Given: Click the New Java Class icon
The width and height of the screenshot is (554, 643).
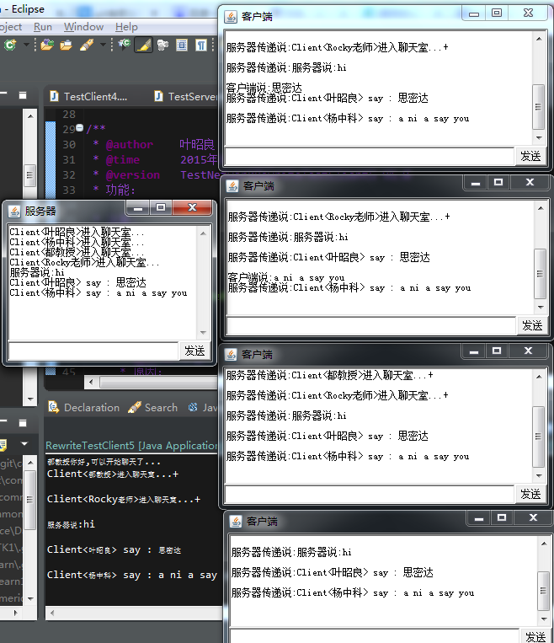Looking at the screenshot, I should (x=10, y=46).
